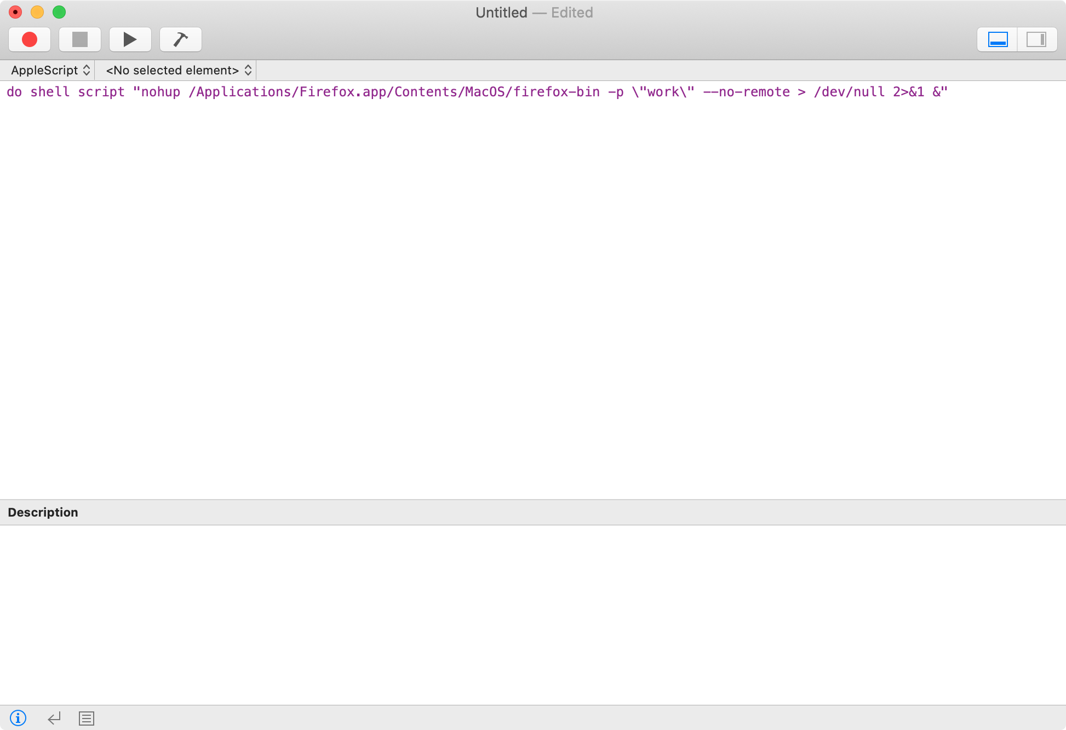
Task: Open the AppleScript language dropdown
Action: point(50,70)
